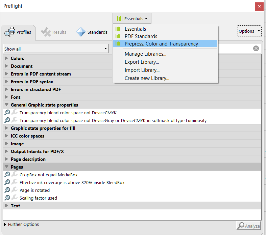Click library icon beside Prepress, Color and Transparency
This screenshot has width=266, height=235.
point(118,43)
